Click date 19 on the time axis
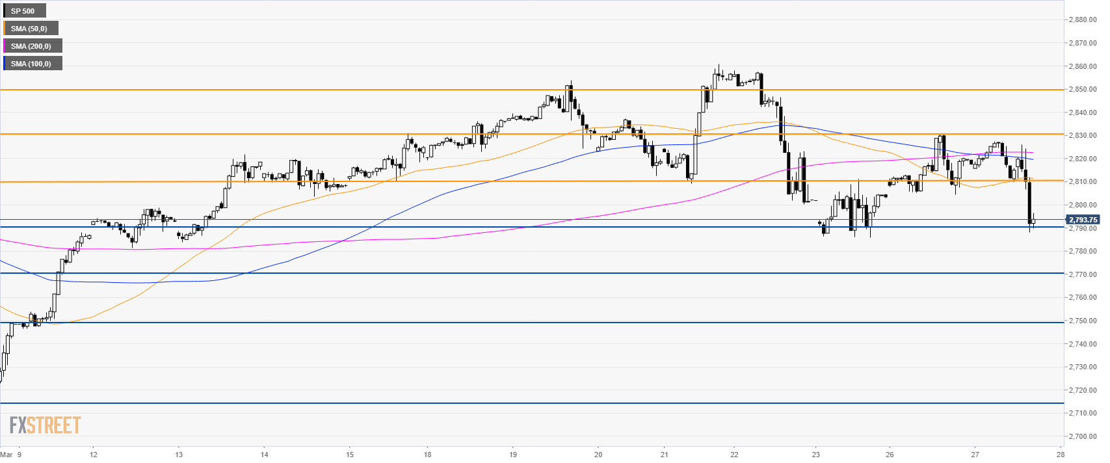Screen dimensions: 1110x463 click(x=513, y=455)
